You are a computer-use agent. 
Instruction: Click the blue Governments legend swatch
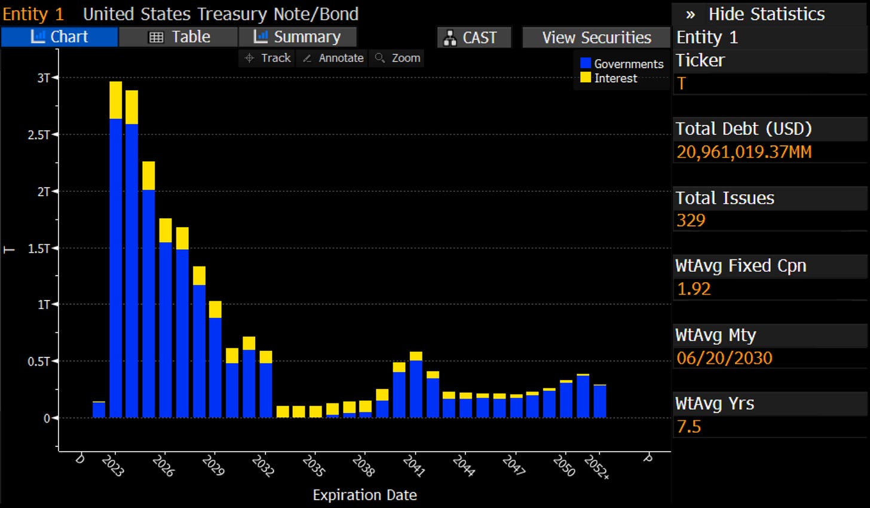point(586,63)
